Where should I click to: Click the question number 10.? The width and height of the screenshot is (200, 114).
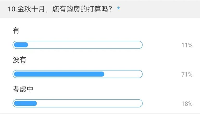click(12, 9)
